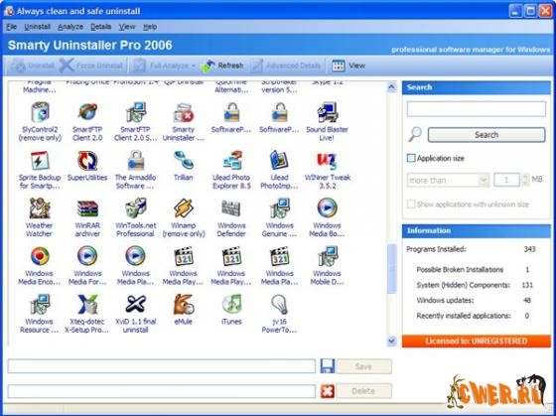Select the iTunes program icon
This screenshot has height=416, width=556.
231,304
